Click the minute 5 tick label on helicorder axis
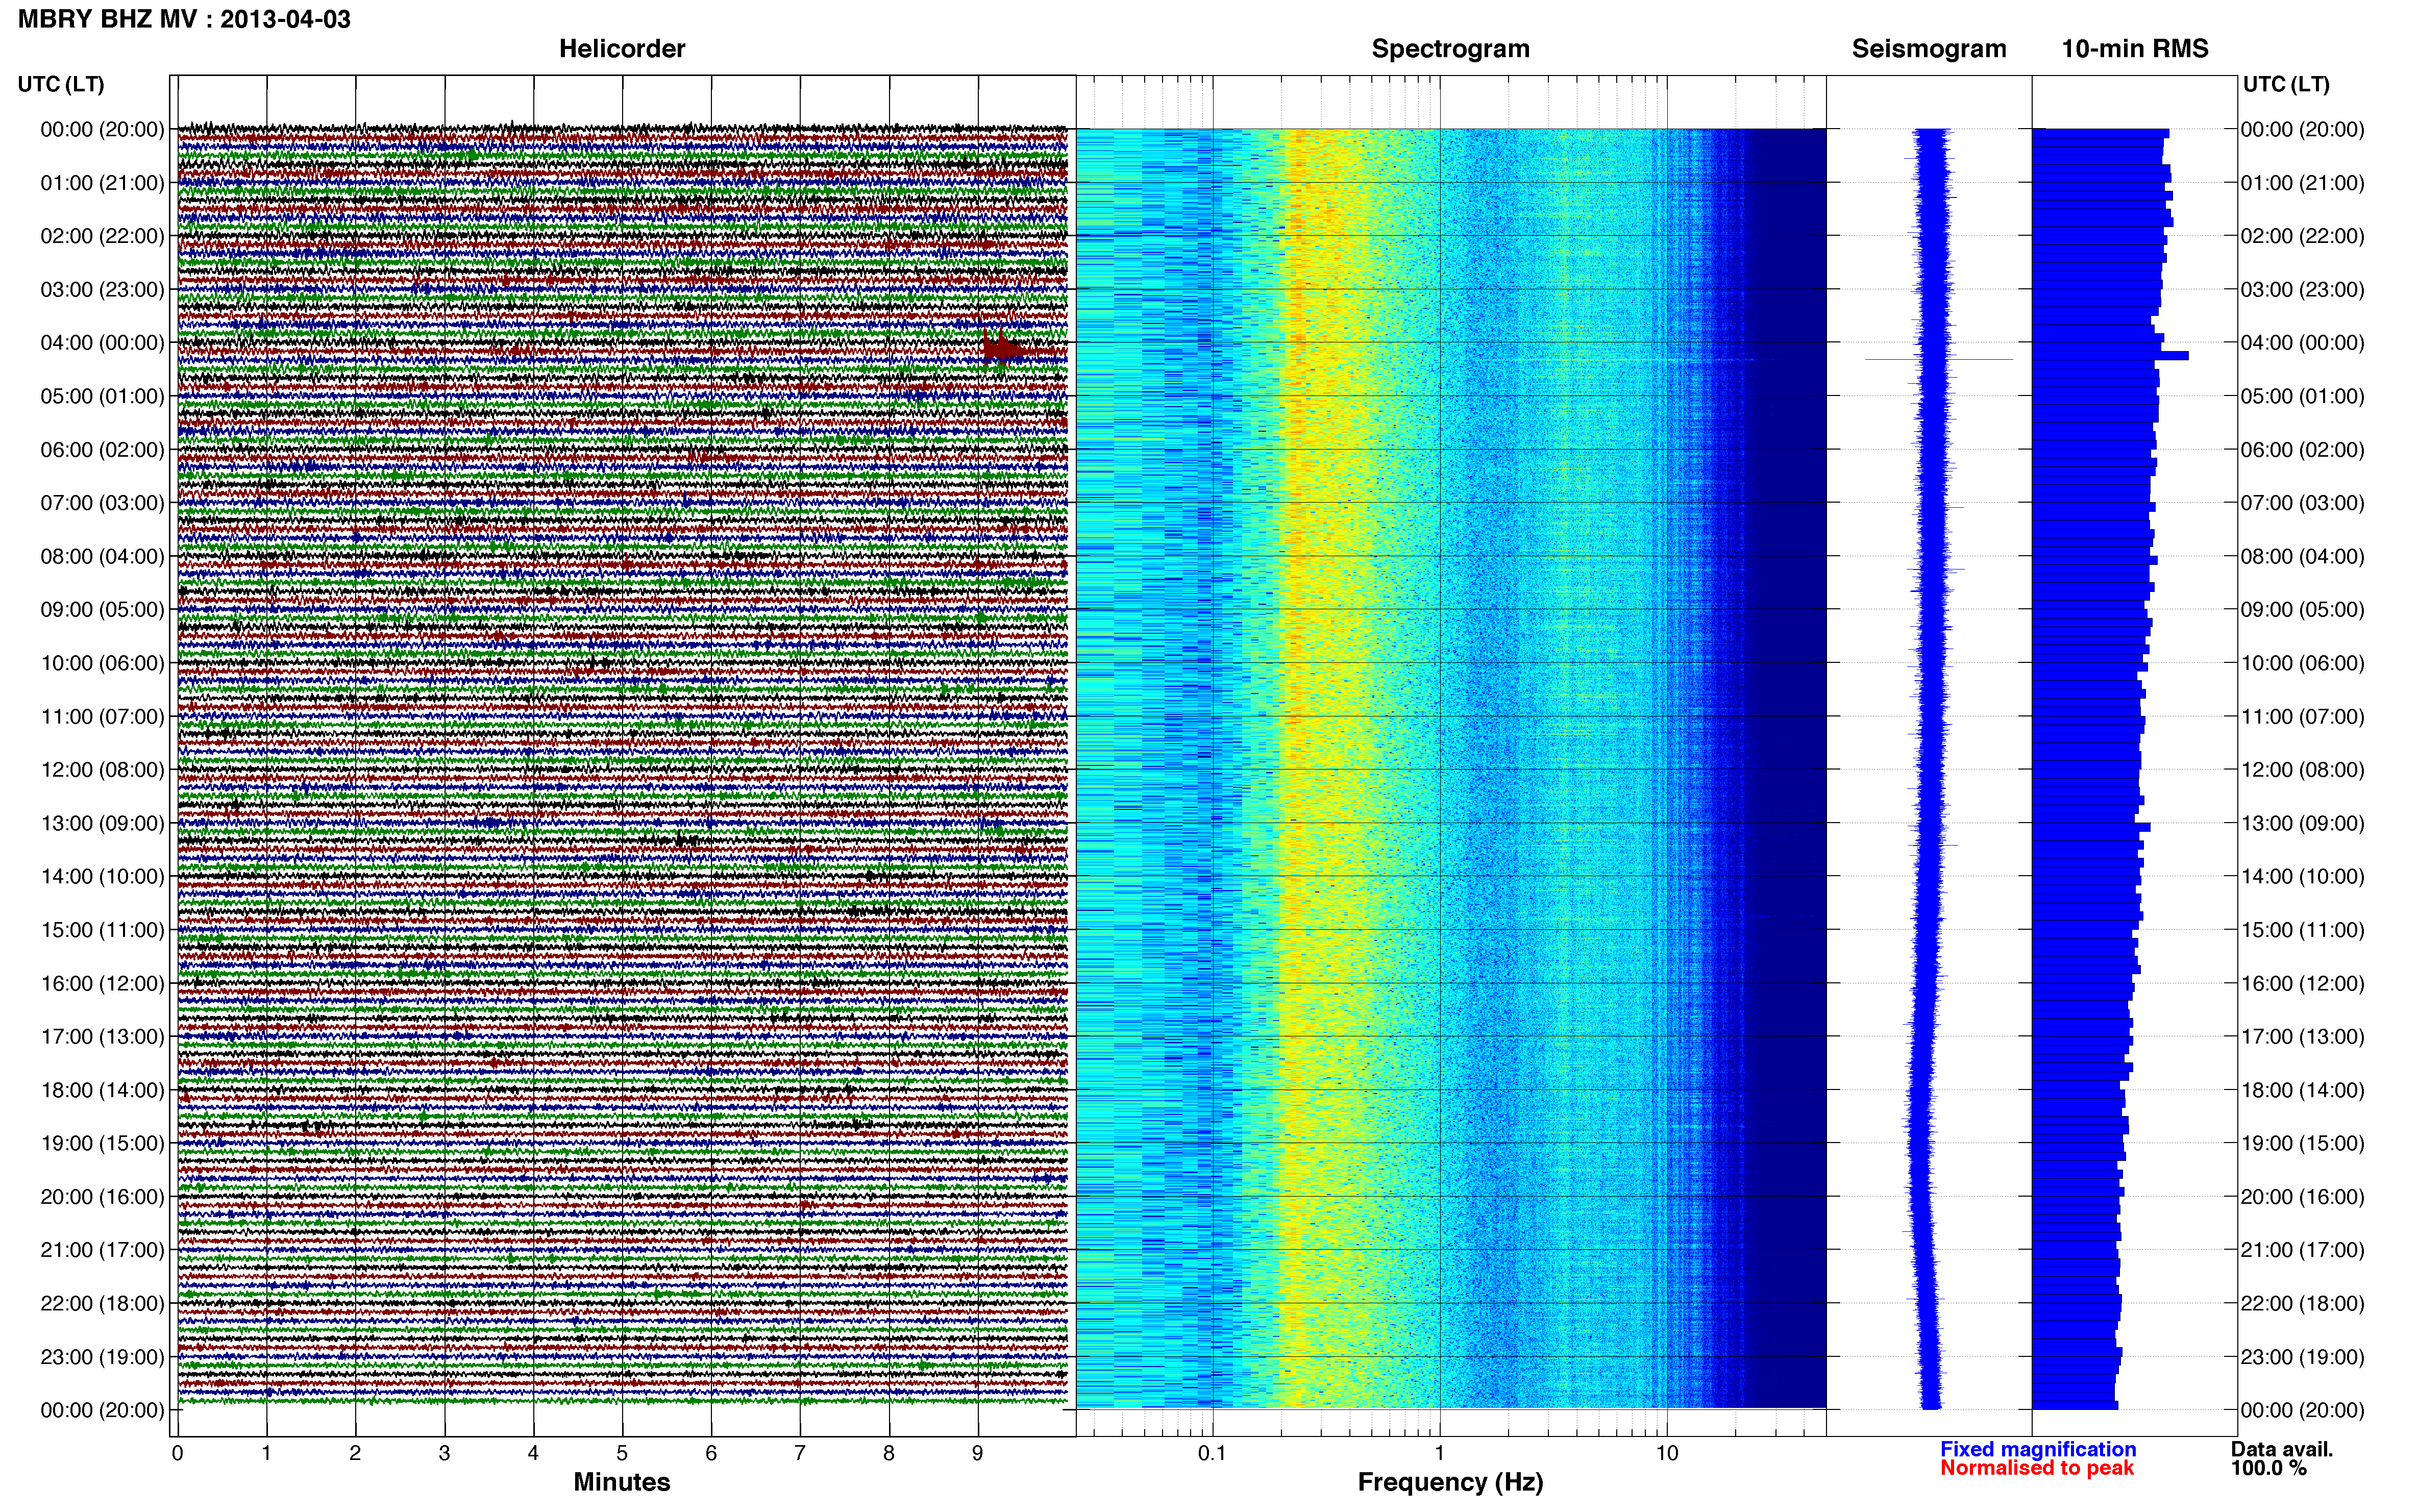Image resolution: width=2419 pixels, height=1512 pixels. coord(622,1453)
